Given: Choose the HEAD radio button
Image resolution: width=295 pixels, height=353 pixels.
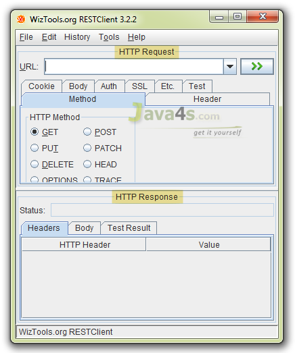Looking at the screenshot, I should click(87, 164).
